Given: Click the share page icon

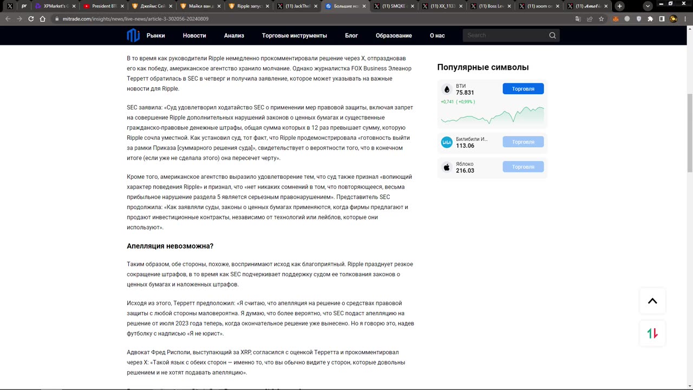Looking at the screenshot, I should [x=590, y=18].
